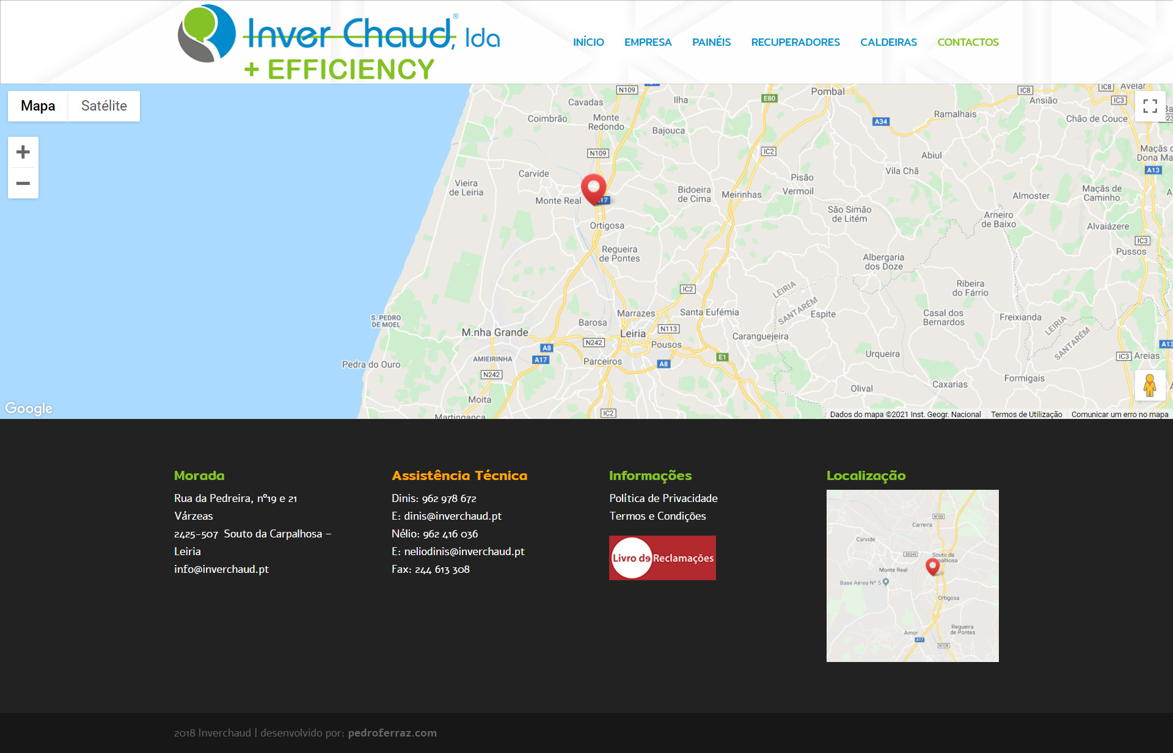The image size is (1173, 753).
Task: Click the red location marker on the large map
Action: [593, 187]
